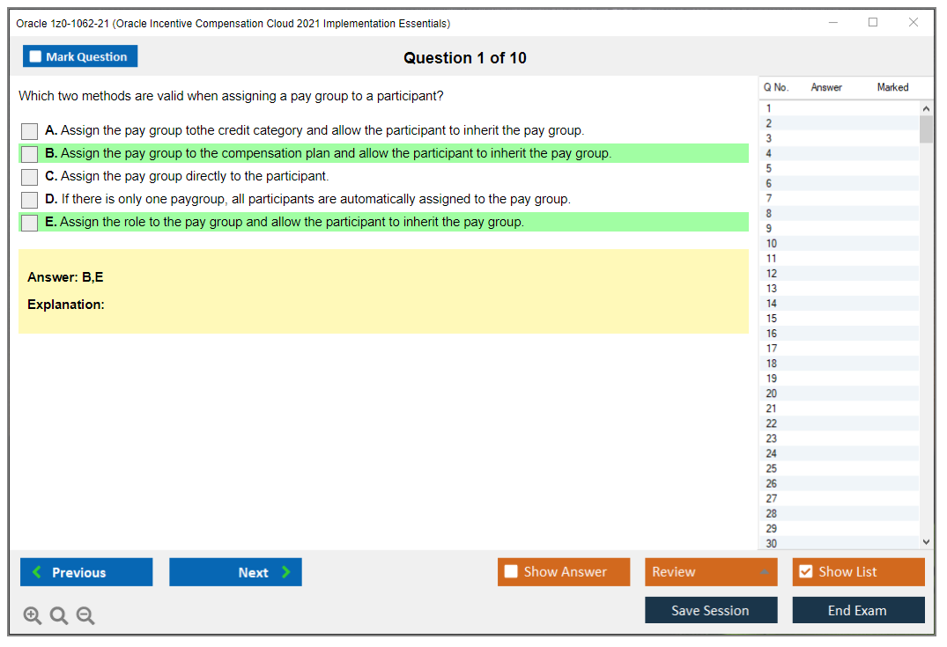Click the question list scrollbar down arrow
Viewport: 947px width, 647px height.
pyautogui.click(x=926, y=541)
